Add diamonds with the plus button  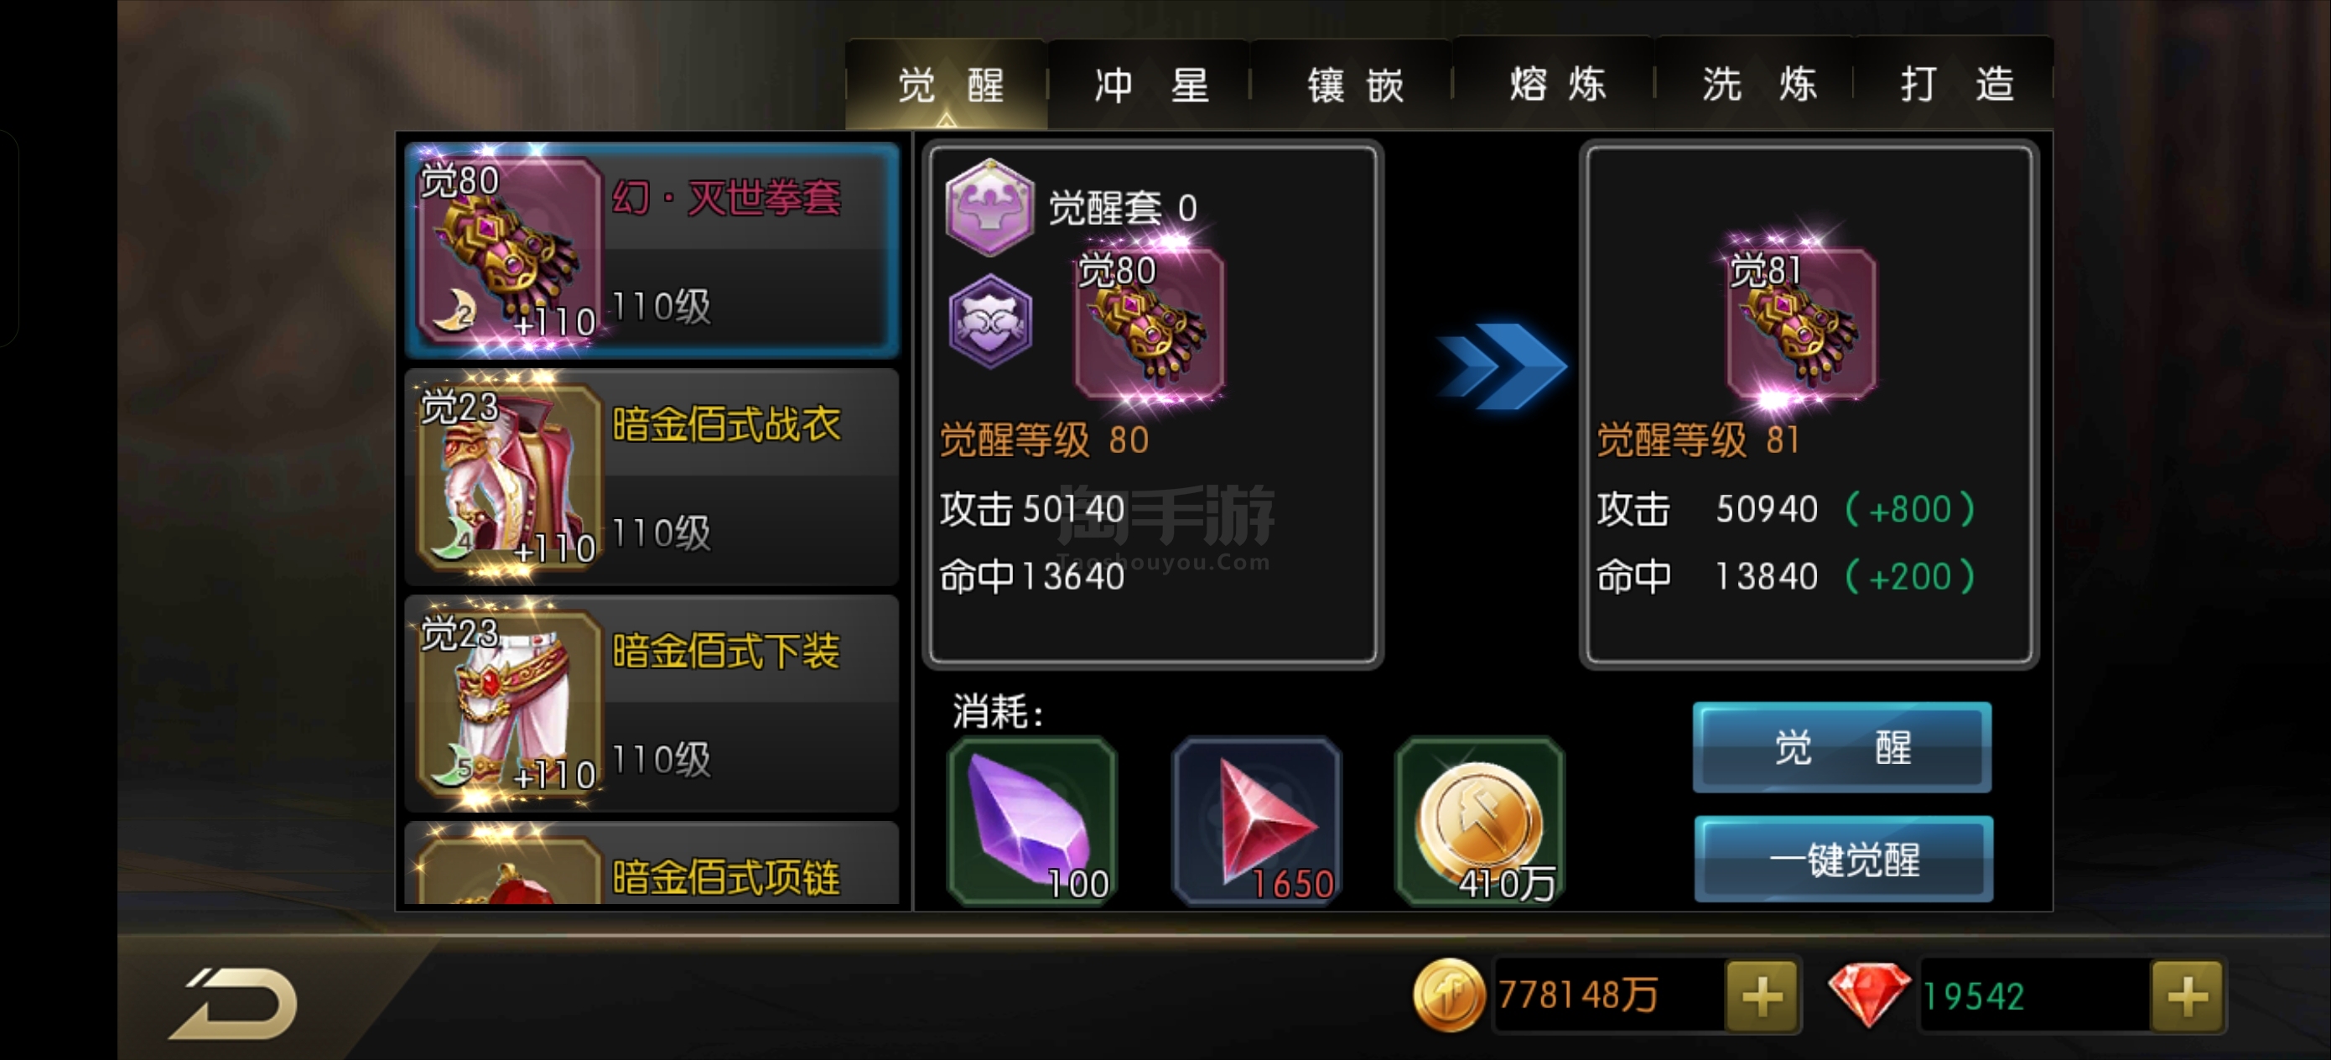click(x=2187, y=995)
